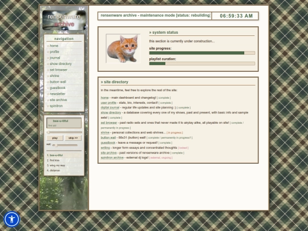
Task: Click the now playing bee-u-tiful display
Action: [64, 123]
